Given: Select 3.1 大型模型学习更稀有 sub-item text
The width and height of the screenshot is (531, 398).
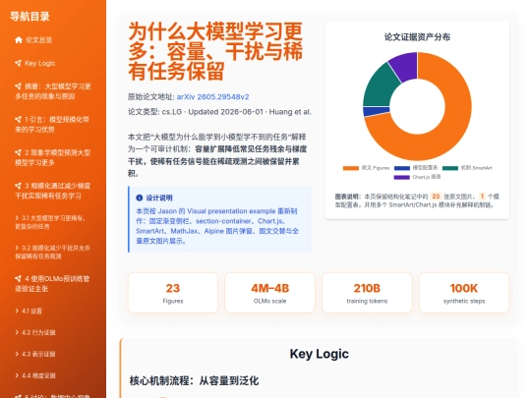Looking at the screenshot, I should [x=50, y=222].
